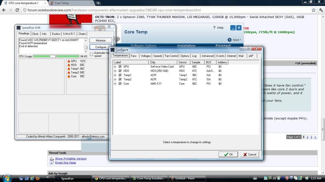Uncheck the Temp1 checkbox

click(x=120, y=75)
